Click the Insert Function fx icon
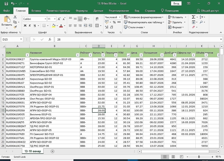 pyautogui.click(x=50, y=39)
